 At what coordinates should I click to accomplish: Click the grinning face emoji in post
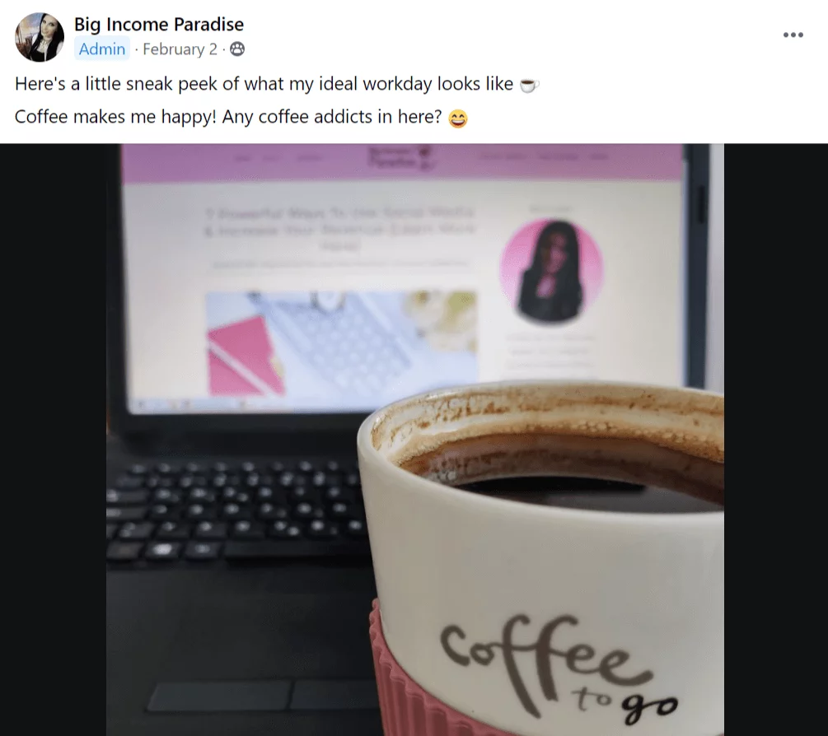click(458, 118)
